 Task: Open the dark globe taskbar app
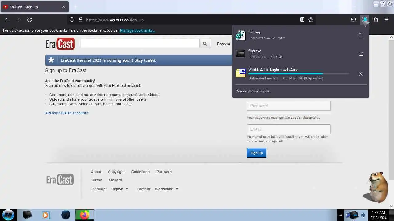tap(66, 215)
